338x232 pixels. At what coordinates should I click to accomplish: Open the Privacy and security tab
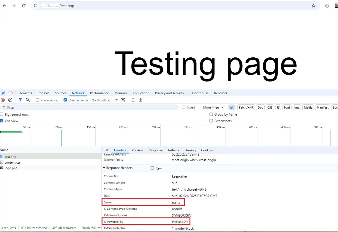pos(169,93)
